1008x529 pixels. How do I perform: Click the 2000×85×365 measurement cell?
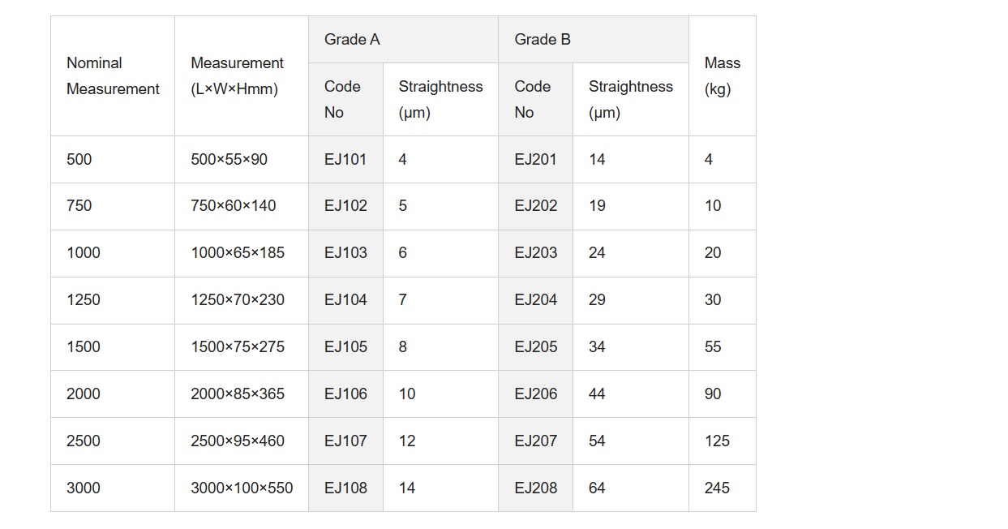pos(242,394)
